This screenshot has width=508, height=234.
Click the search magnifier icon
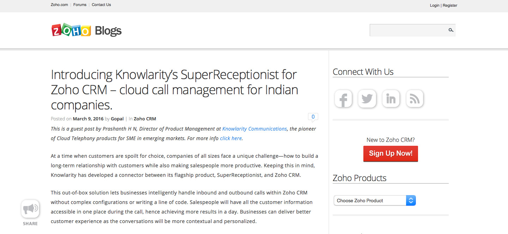tap(450, 30)
